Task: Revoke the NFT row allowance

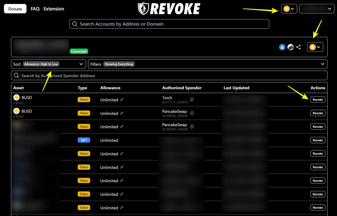Action: [318, 140]
